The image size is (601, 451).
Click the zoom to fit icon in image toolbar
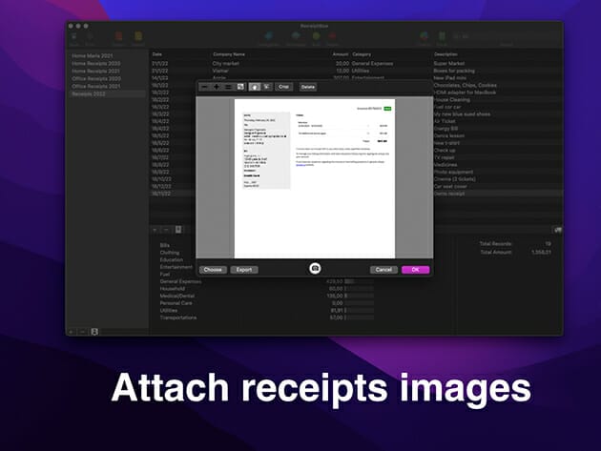tap(238, 87)
